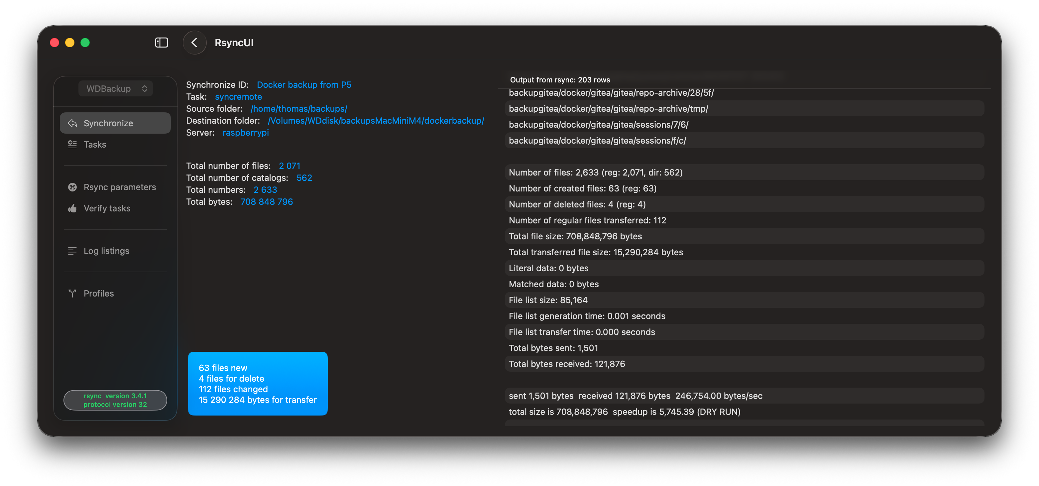Viewport: 1039px width, 486px height.
Task: Select Synchronize in the sidebar
Action: pos(115,123)
